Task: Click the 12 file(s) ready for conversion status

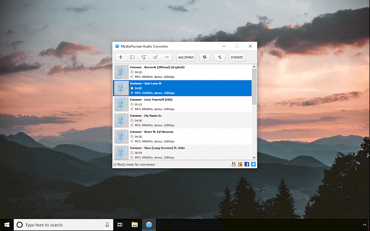Action: click(134, 164)
